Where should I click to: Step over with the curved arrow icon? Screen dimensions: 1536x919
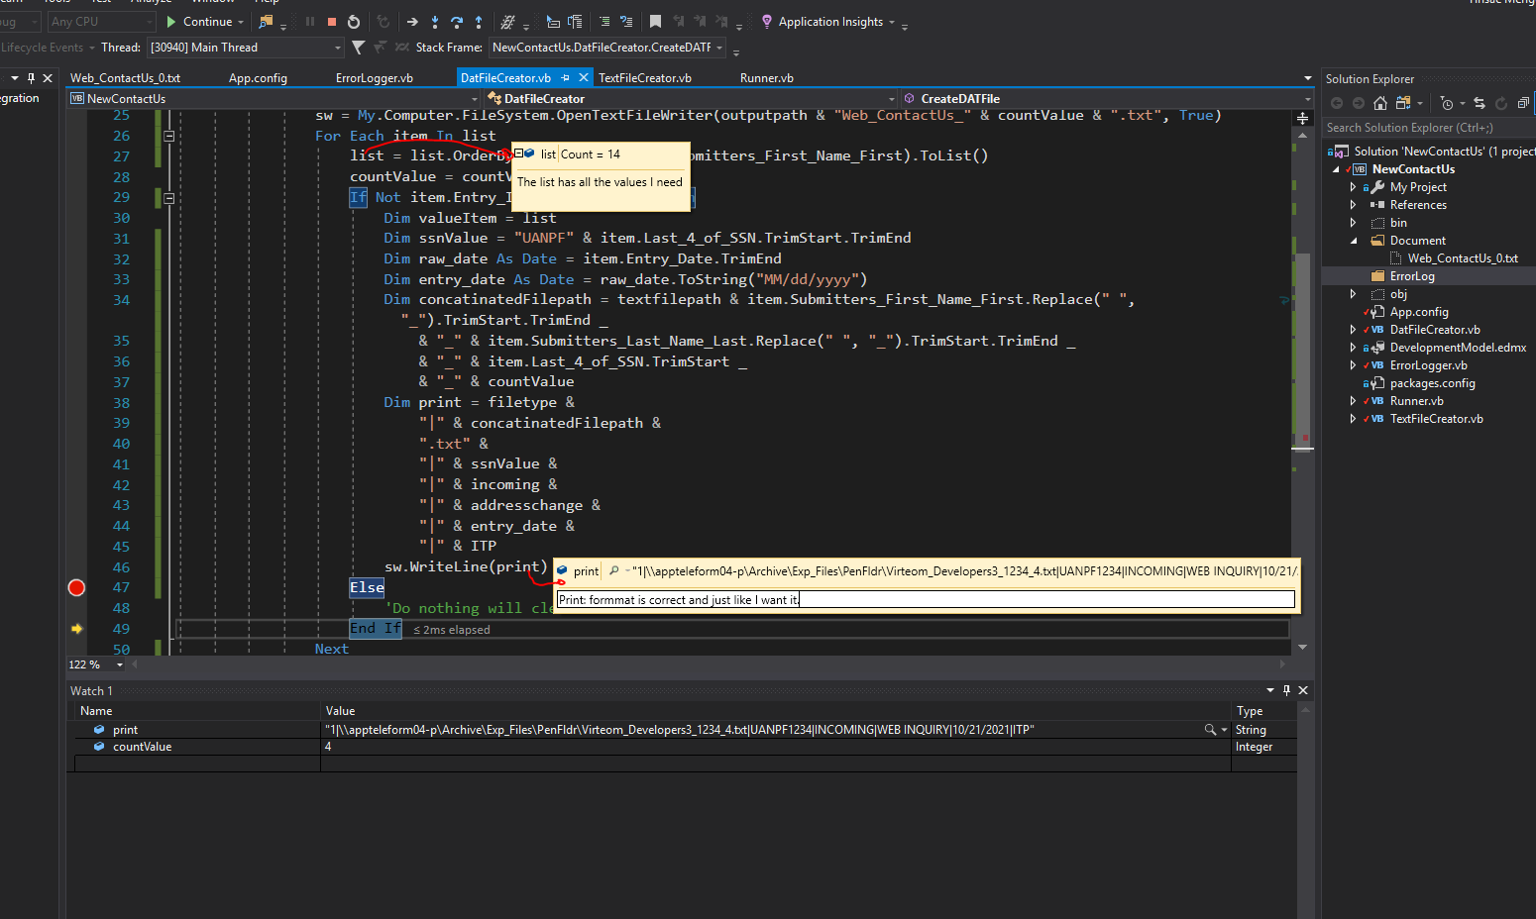[x=457, y=21]
